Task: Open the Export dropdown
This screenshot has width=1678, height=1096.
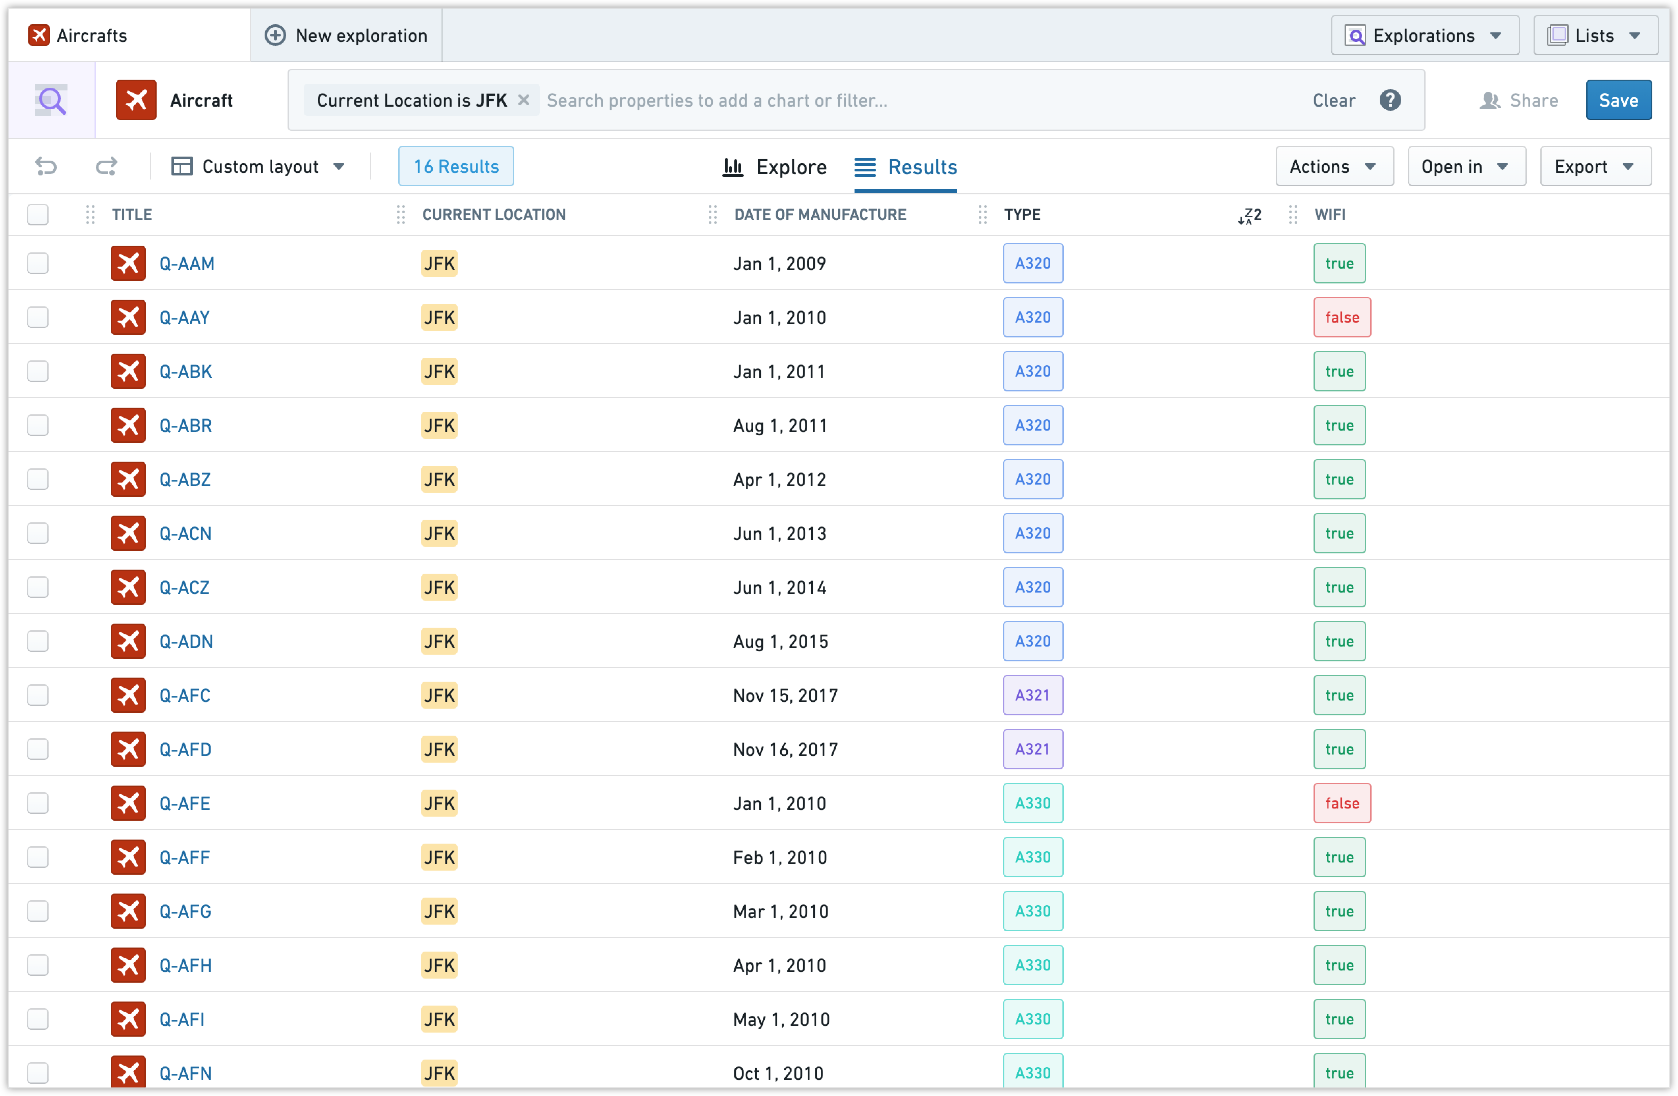Action: (1596, 166)
